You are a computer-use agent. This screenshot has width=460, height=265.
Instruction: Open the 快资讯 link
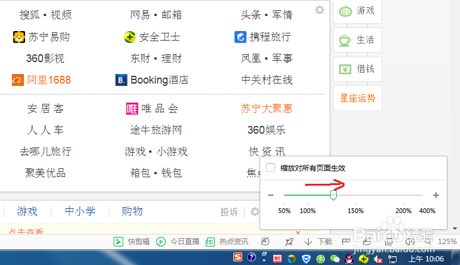(x=267, y=151)
